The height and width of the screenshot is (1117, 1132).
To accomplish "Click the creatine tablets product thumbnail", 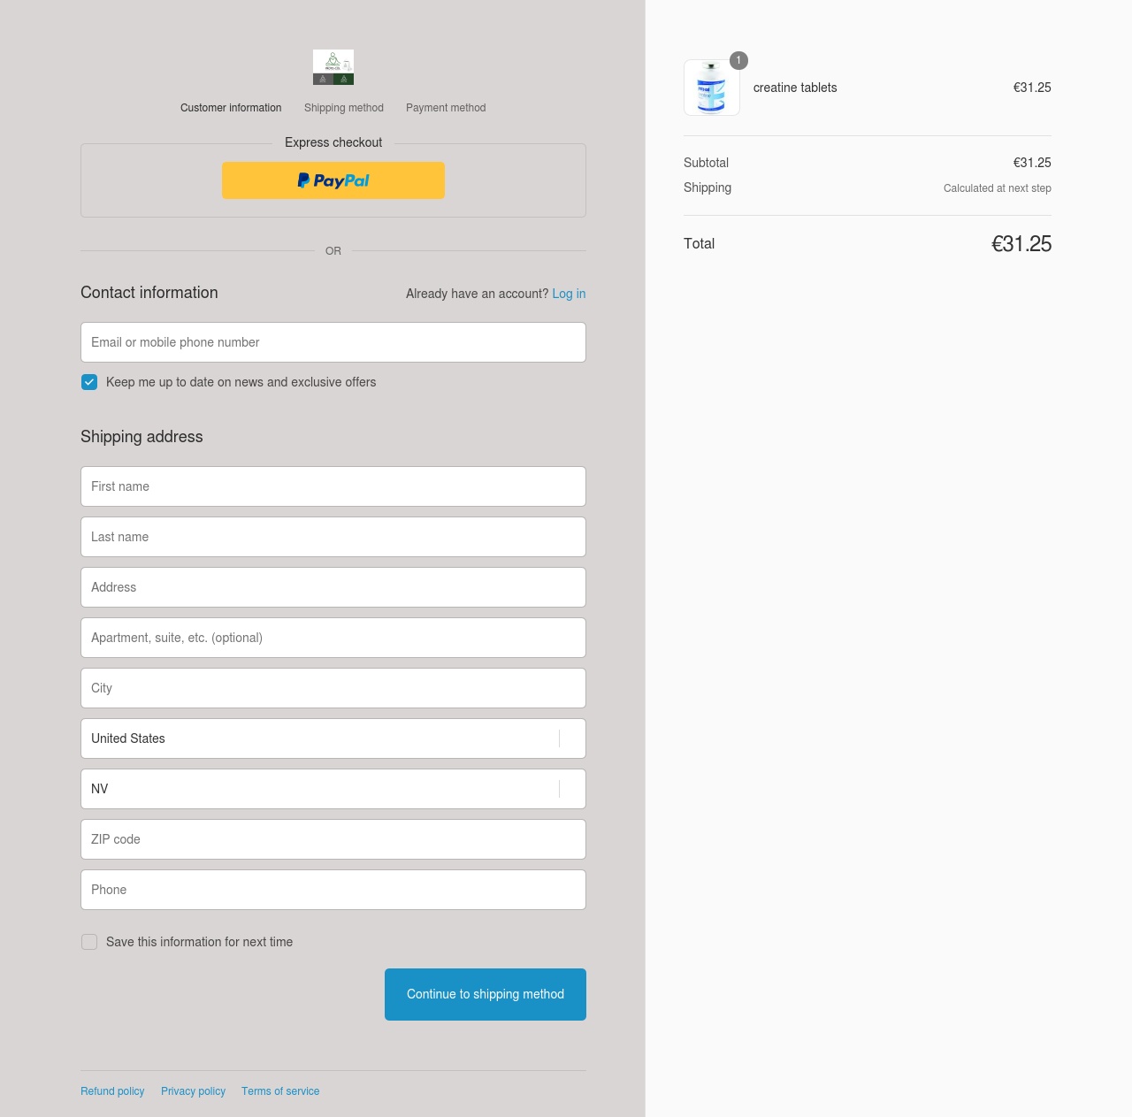I will pos(712,88).
